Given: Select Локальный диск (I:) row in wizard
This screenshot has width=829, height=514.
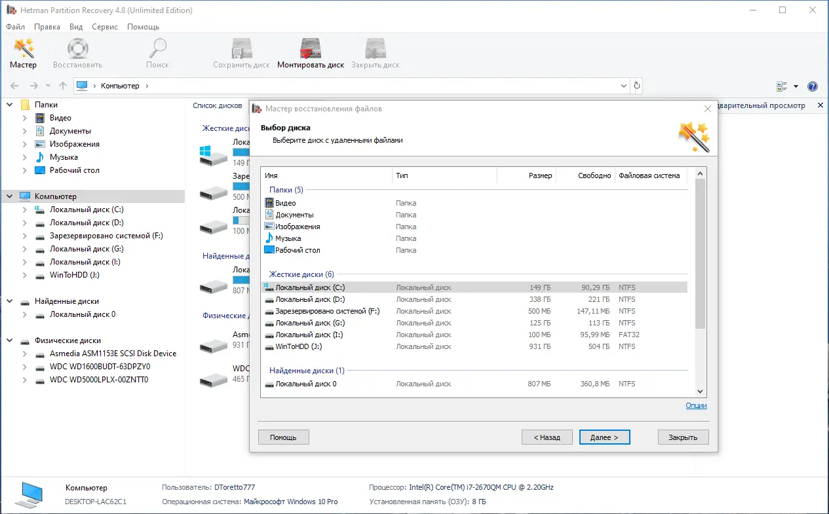Looking at the screenshot, I should pos(474,335).
